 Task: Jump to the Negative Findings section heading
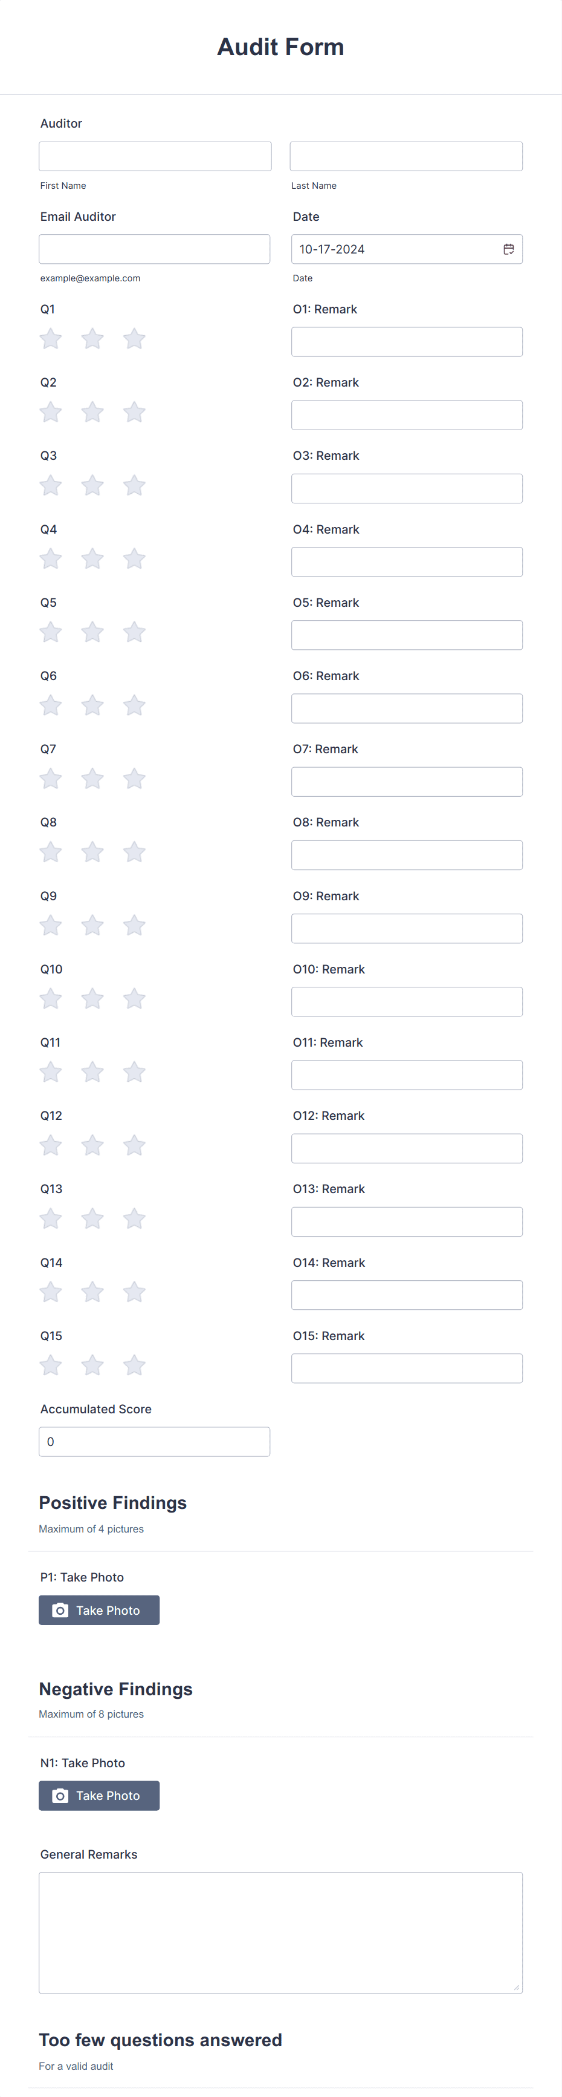tap(115, 1689)
